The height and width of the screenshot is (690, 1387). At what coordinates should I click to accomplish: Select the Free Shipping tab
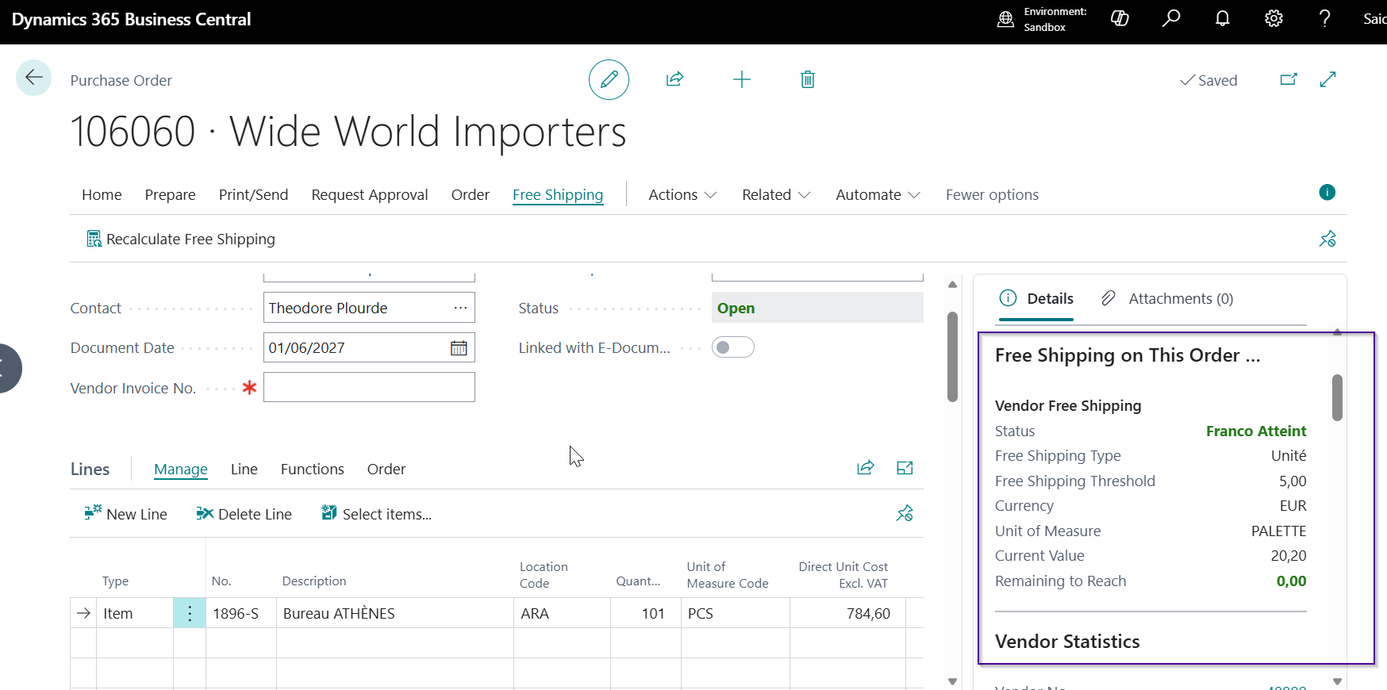pyautogui.click(x=558, y=195)
